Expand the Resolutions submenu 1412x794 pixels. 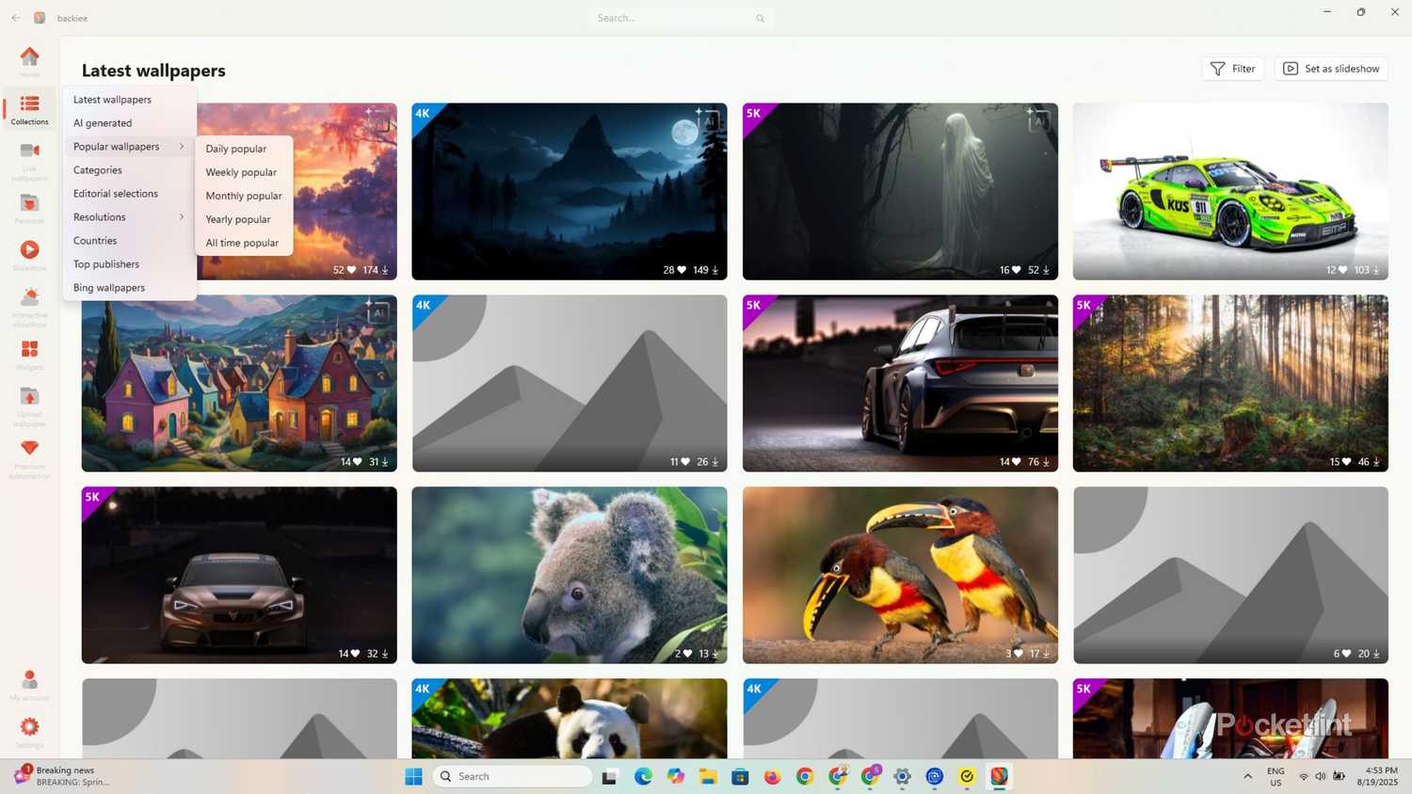pyautogui.click(x=128, y=217)
